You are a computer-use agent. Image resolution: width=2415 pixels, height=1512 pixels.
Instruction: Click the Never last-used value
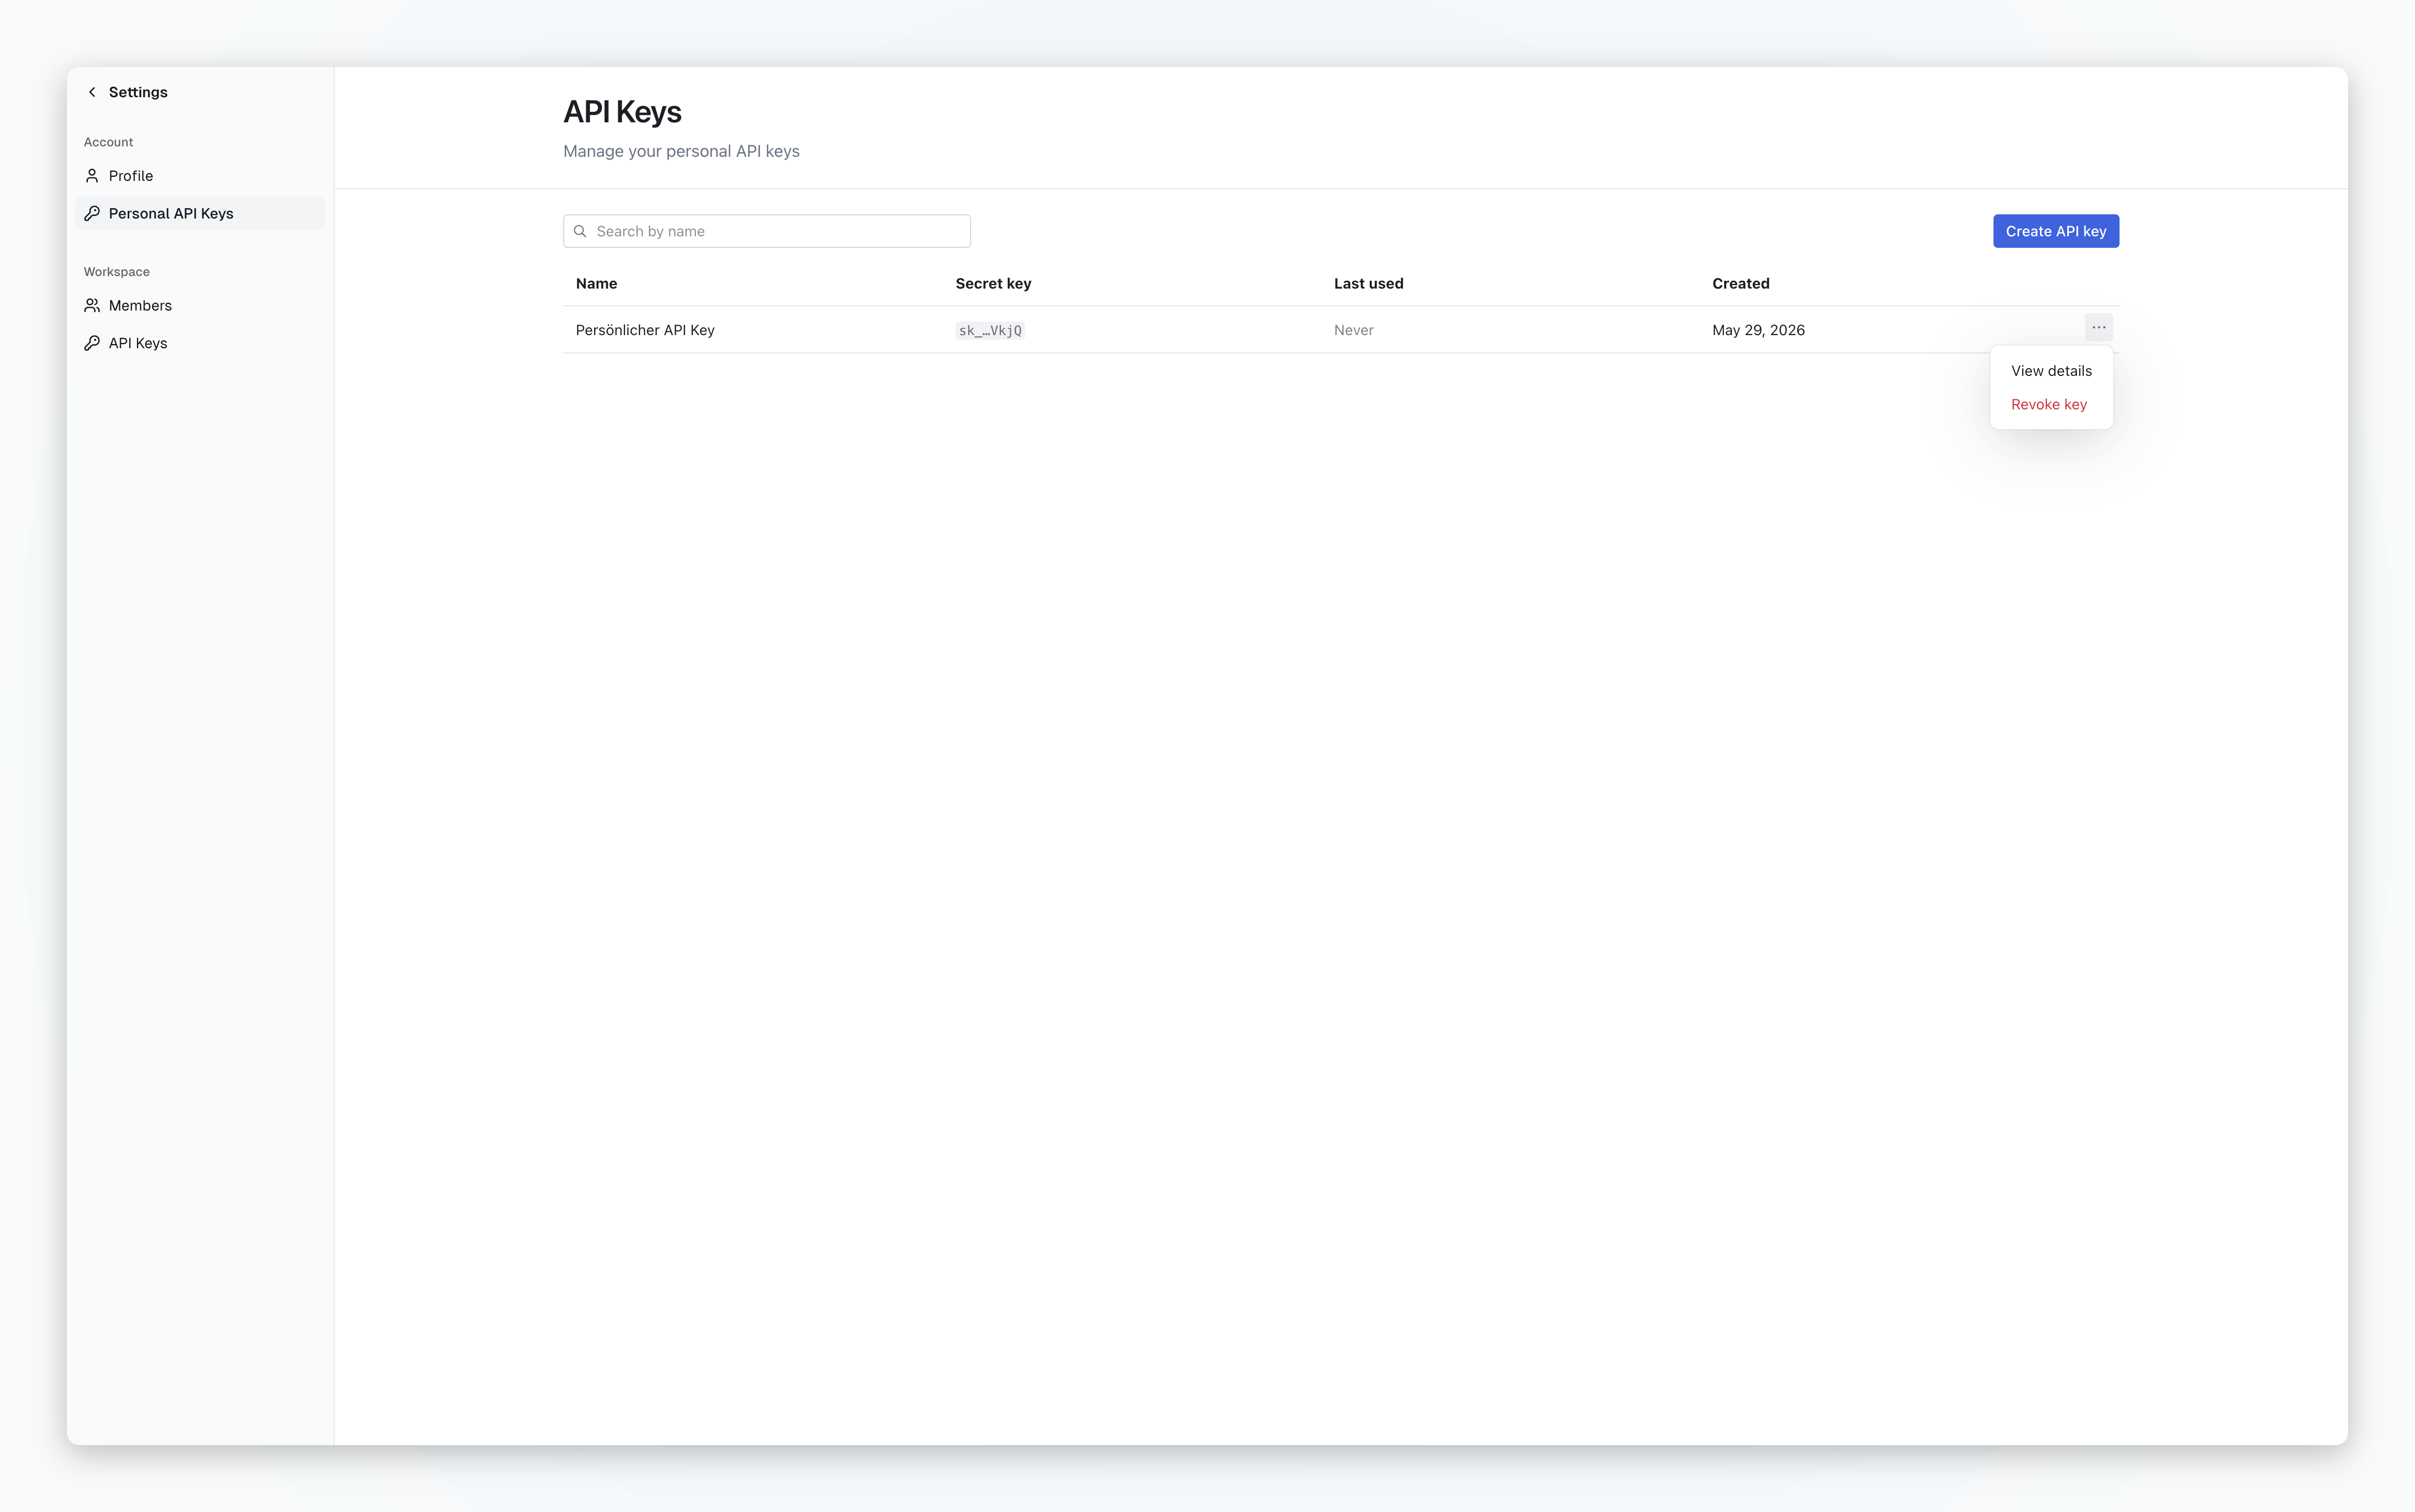[x=1353, y=330]
